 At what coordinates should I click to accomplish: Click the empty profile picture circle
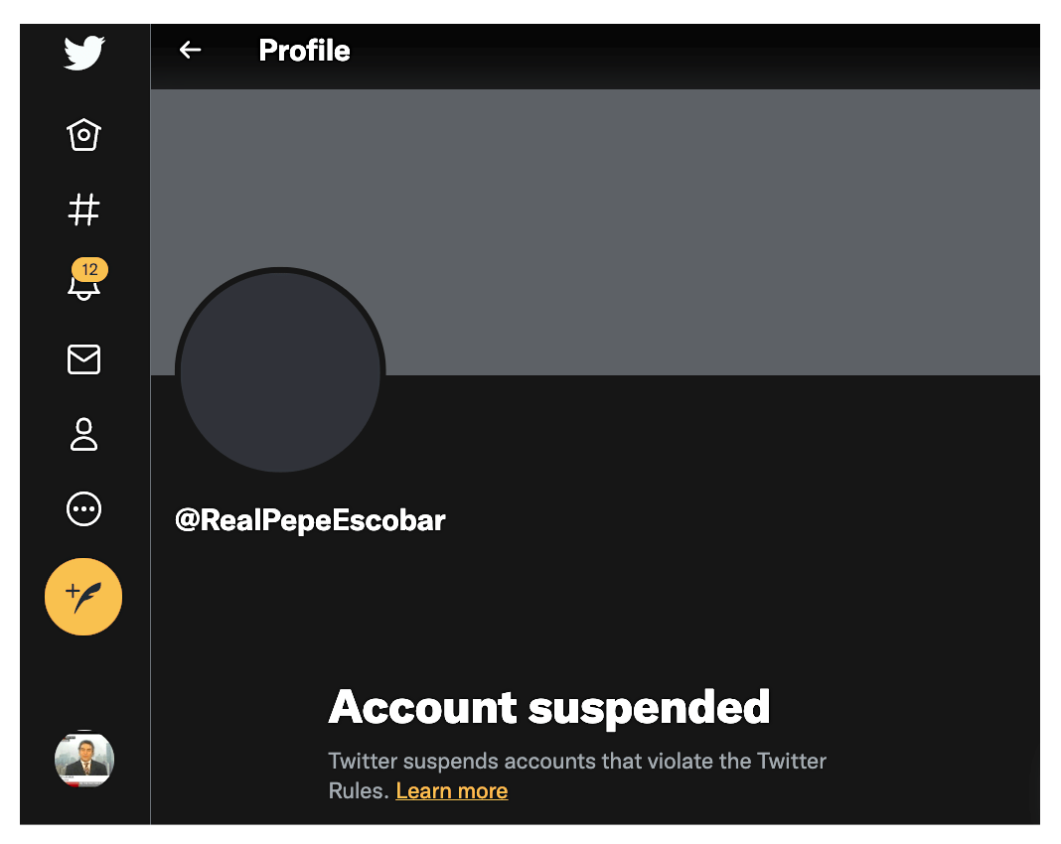coord(280,371)
